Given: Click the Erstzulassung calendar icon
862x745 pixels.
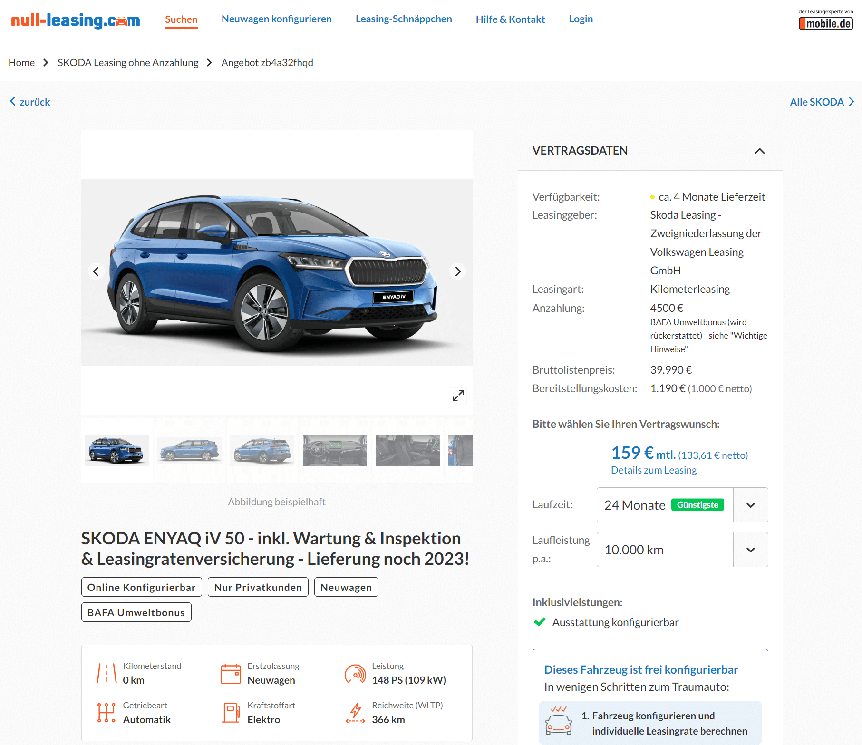Looking at the screenshot, I should (x=231, y=674).
